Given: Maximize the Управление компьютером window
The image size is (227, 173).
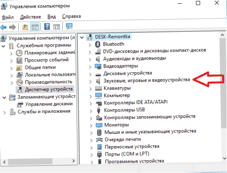Looking at the screenshot, I should (x=198, y=3).
